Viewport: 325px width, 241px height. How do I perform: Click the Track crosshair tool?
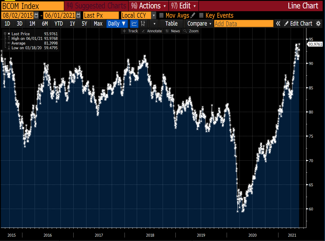pyautogui.click(x=130, y=31)
